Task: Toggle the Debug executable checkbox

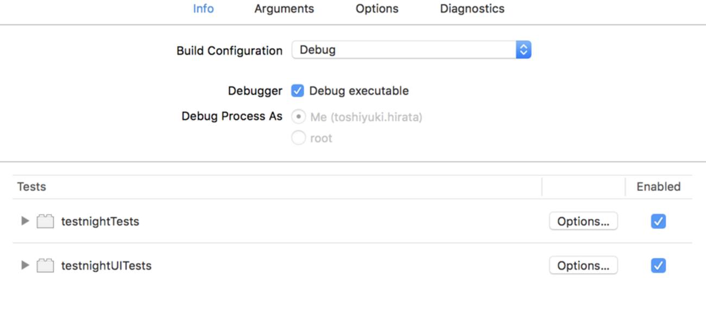Action: pyautogui.click(x=298, y=91)
